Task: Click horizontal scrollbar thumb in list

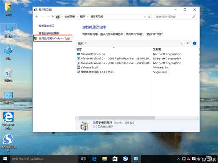Action: click(x=117, y=118)
